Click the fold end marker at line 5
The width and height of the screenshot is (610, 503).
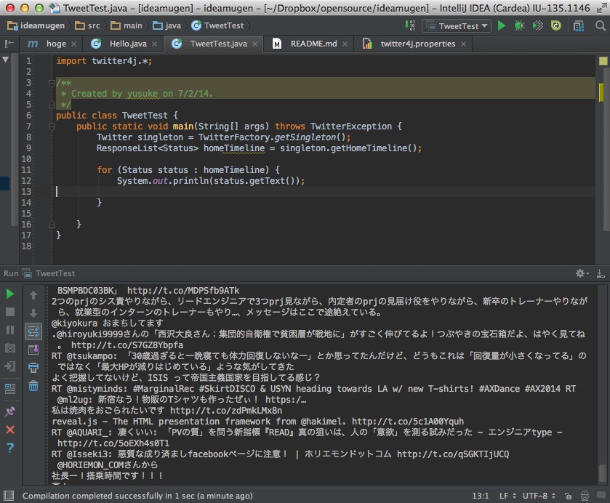(x=52, y=104)
